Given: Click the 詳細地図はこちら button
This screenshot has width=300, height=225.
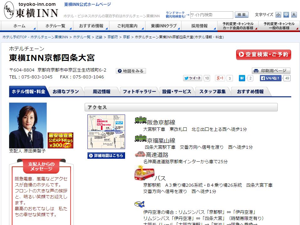Looking at the screenshot, I should tap(106, 155).
